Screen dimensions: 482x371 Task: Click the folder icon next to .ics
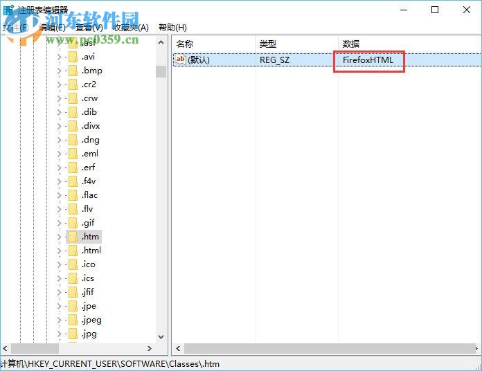pyautogui.click(x=73, y=278)
